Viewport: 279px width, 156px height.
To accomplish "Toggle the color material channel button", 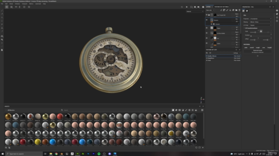I will [246, 47].
